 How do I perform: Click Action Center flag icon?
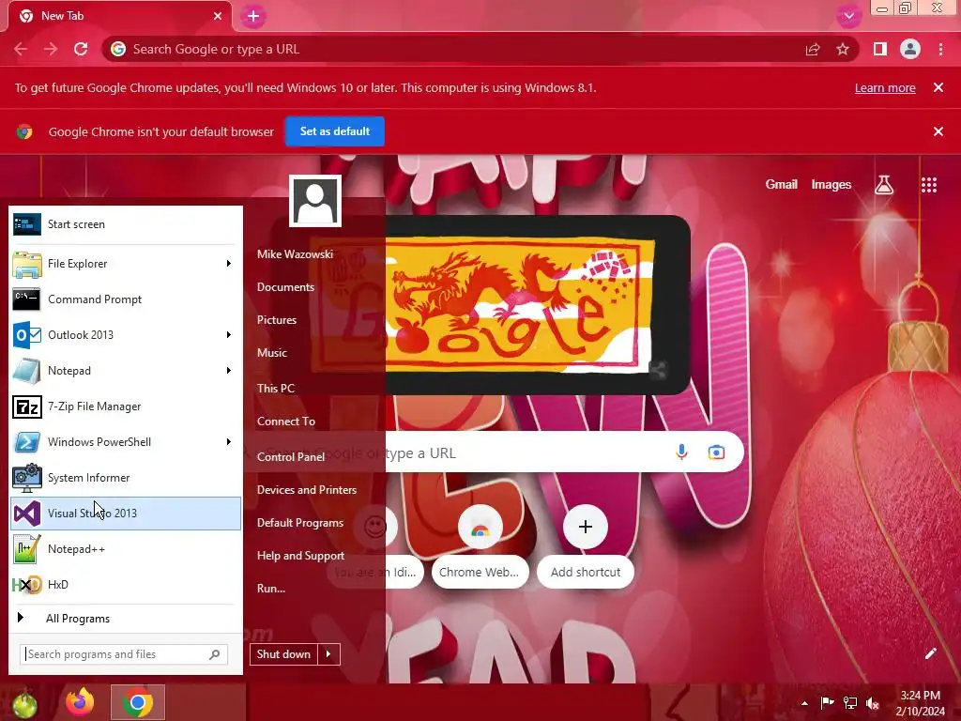tap(827, 702)
